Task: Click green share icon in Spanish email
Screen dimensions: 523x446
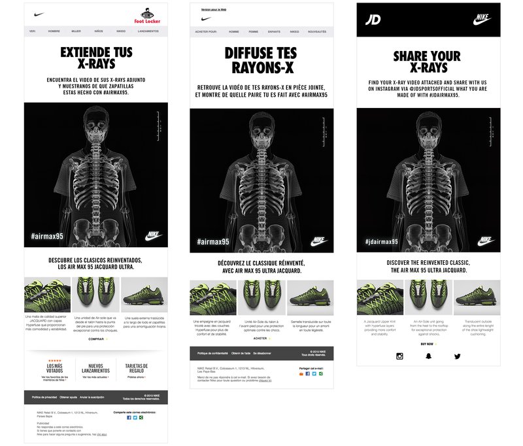Action: click(141, 418)
